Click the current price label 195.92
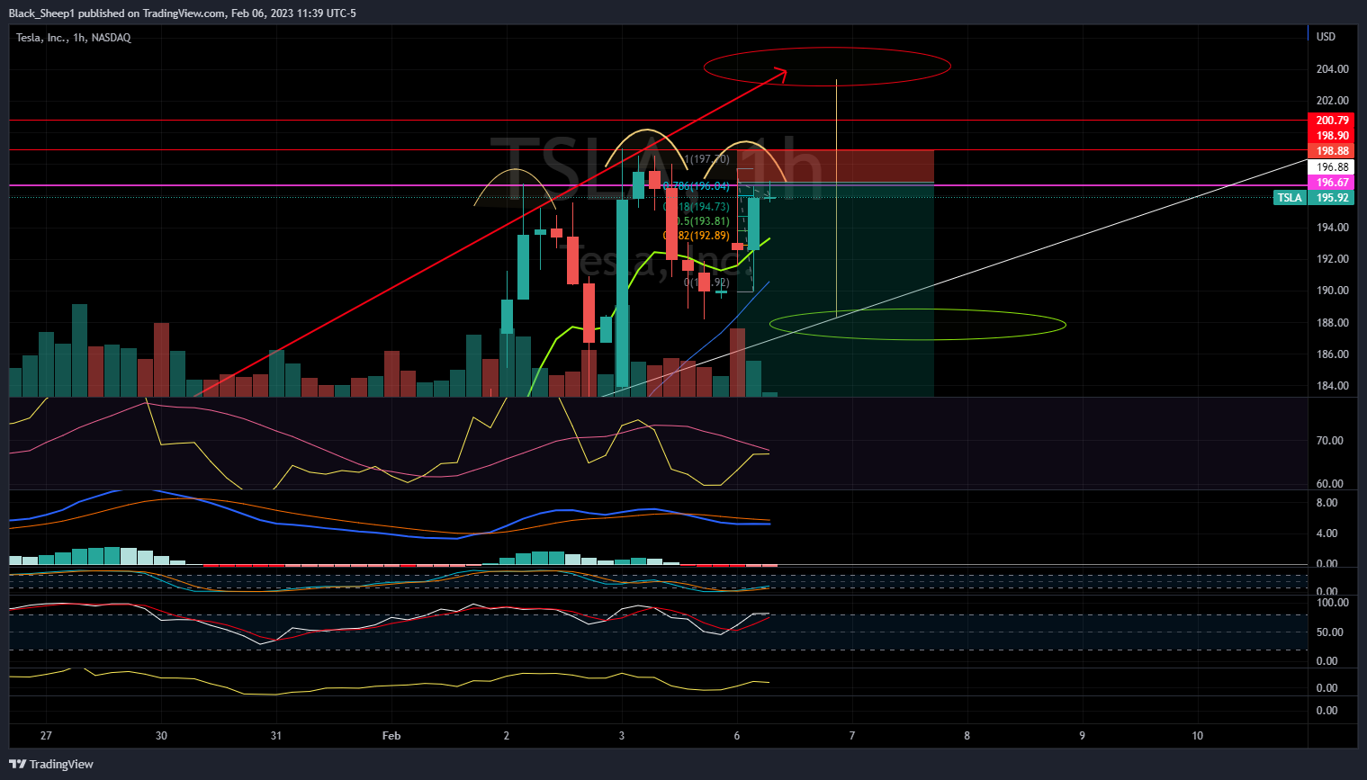The height and width of the screenshot is (780, 1367). coord(1332,198)
